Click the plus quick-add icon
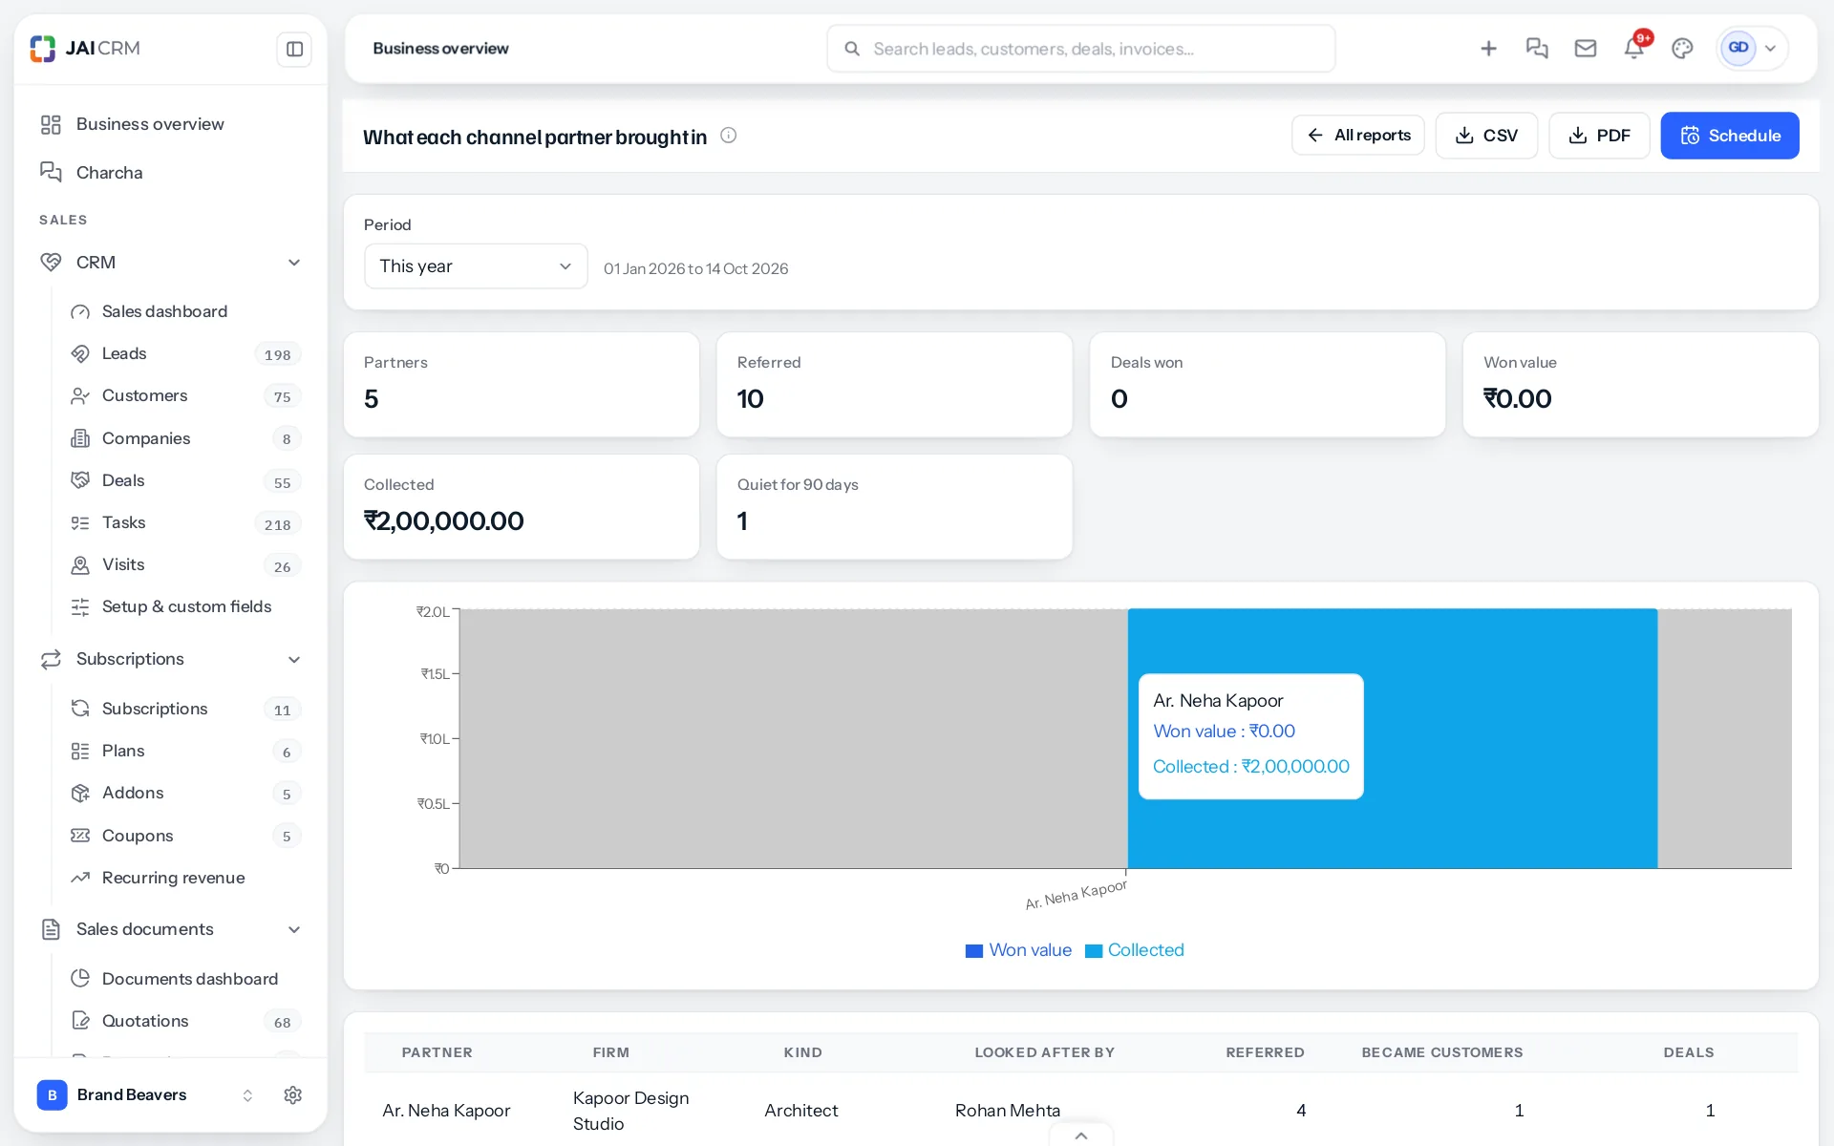 coord(1488,49)
